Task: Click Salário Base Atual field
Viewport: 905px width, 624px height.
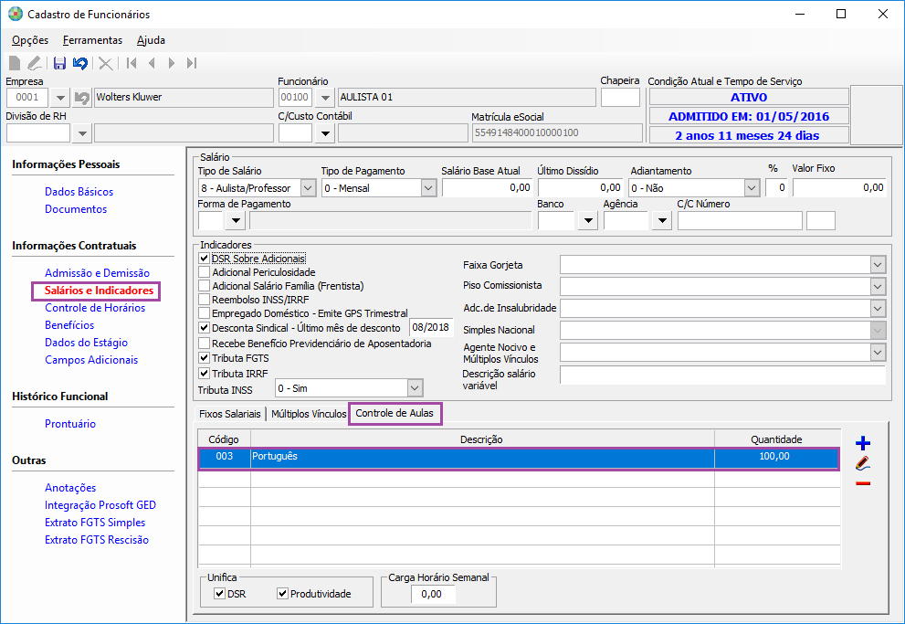Action: pos(487,187)
